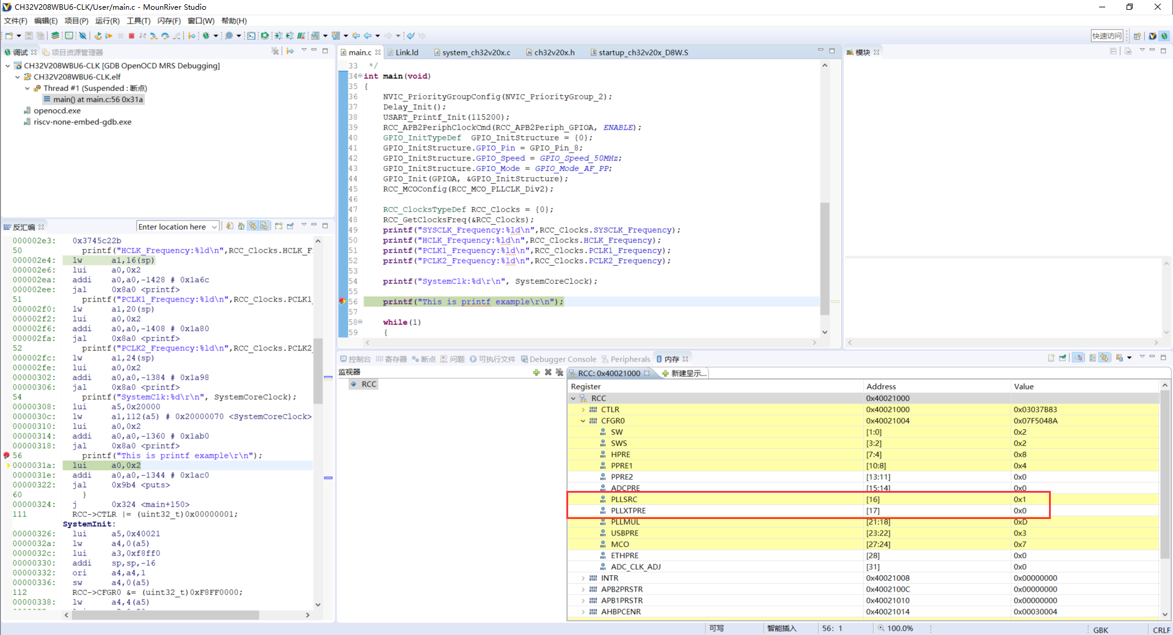Switch to the Link.ld editor tab
This screenshot has width=1173, height=635.
point(402,53)
